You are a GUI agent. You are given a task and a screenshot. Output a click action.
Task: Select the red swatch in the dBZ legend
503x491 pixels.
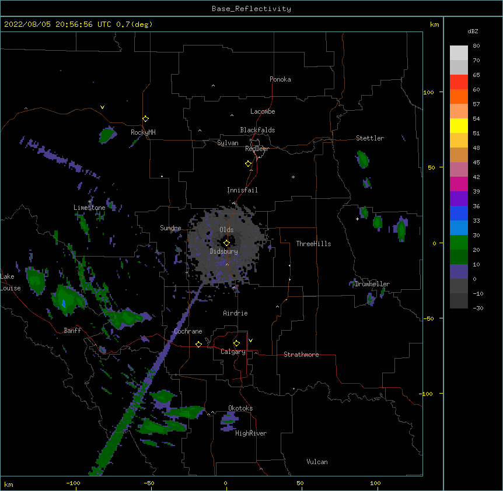point(459,82)
